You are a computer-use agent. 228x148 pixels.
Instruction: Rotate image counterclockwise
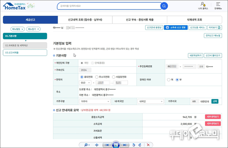point(133,145)
